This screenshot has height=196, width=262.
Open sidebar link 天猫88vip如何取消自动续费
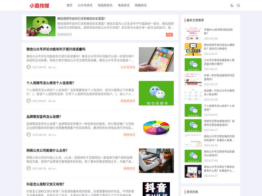point(218,31)
